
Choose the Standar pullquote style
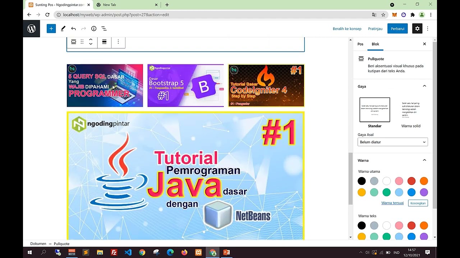374,110
